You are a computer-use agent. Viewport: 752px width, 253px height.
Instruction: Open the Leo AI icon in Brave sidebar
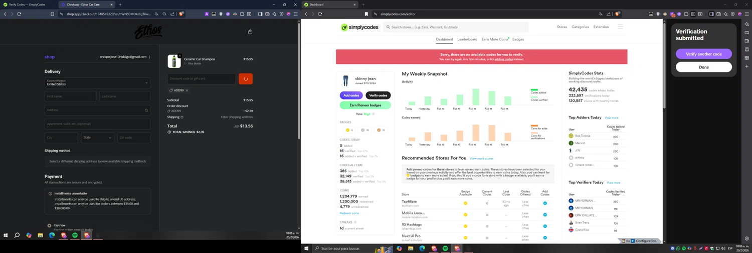pos(747,24)
